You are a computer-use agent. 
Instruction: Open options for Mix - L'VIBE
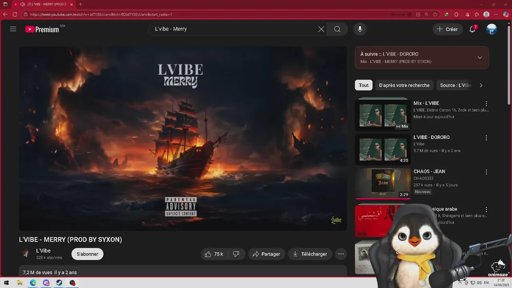[486, 104]
